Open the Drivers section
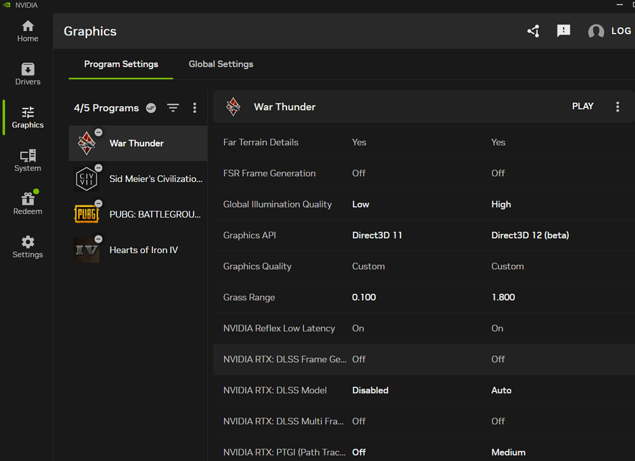635x461 pixels. click(x=27, y=74)
